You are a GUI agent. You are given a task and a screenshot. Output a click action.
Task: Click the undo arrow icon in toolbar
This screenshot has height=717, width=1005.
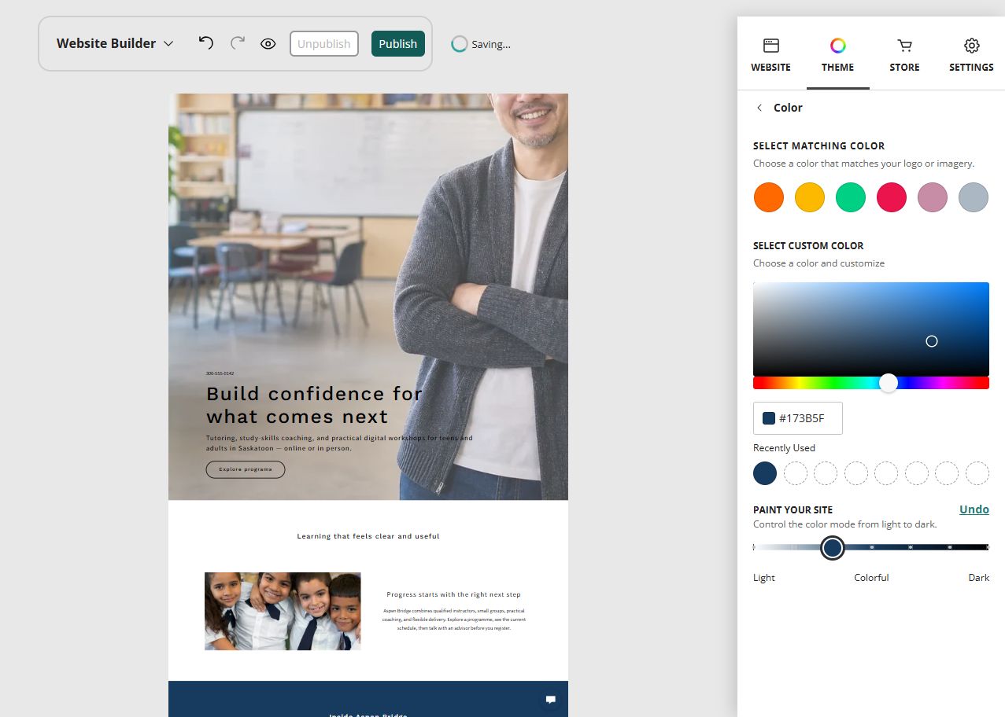[x=206, y=43]
